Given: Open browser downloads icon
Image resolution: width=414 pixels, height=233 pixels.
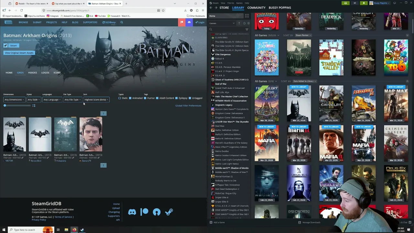Looking at the screenshot, I should (x=185, y=10).
